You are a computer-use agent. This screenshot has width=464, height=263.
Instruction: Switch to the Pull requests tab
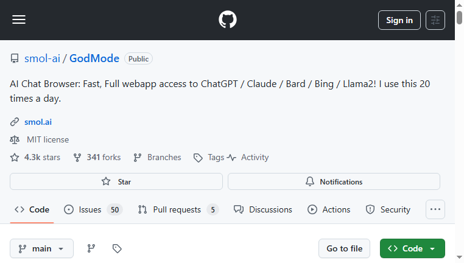[178, 210]
